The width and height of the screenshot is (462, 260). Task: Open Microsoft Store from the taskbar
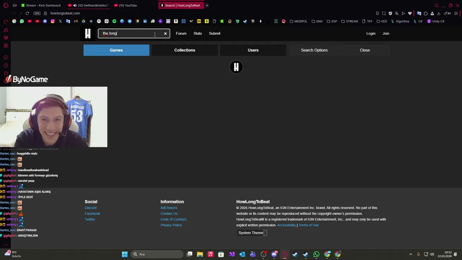(x=221, y=254)
